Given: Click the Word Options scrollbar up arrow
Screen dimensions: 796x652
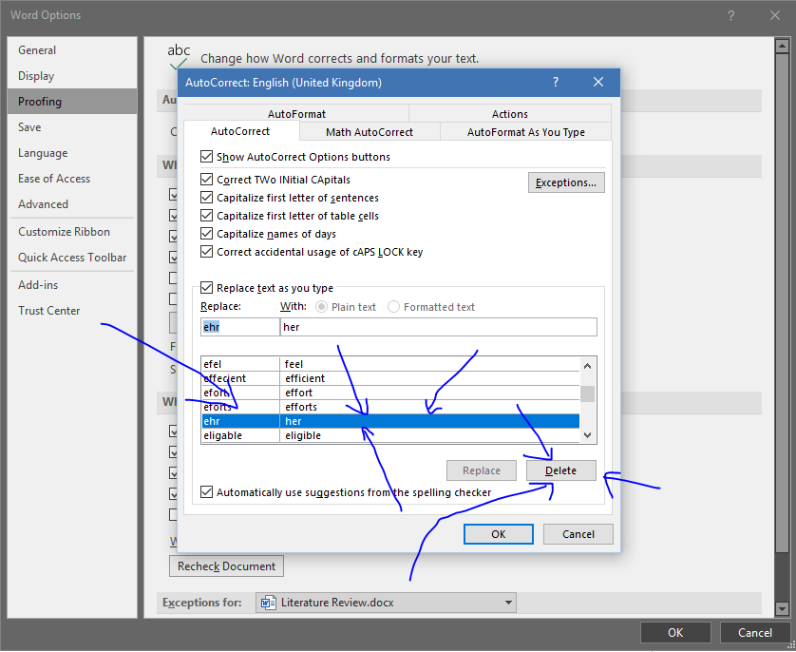Looking at the screenshot, I should [782, 46].
